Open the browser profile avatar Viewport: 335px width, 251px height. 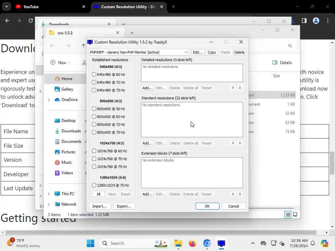316,21
